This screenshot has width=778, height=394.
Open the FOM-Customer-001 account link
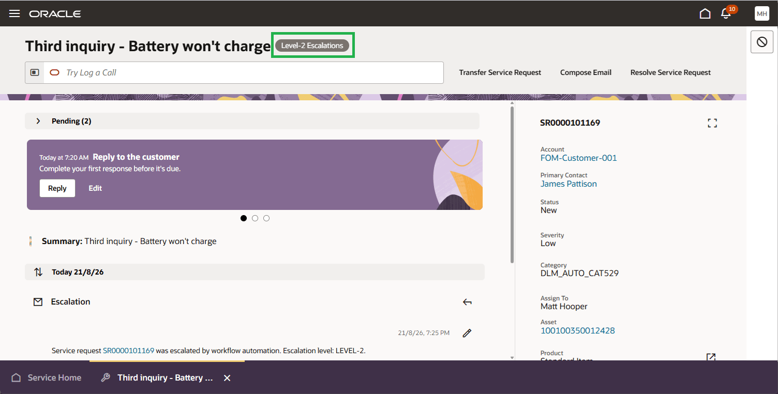pyautogui.click(x=579, y=158)
